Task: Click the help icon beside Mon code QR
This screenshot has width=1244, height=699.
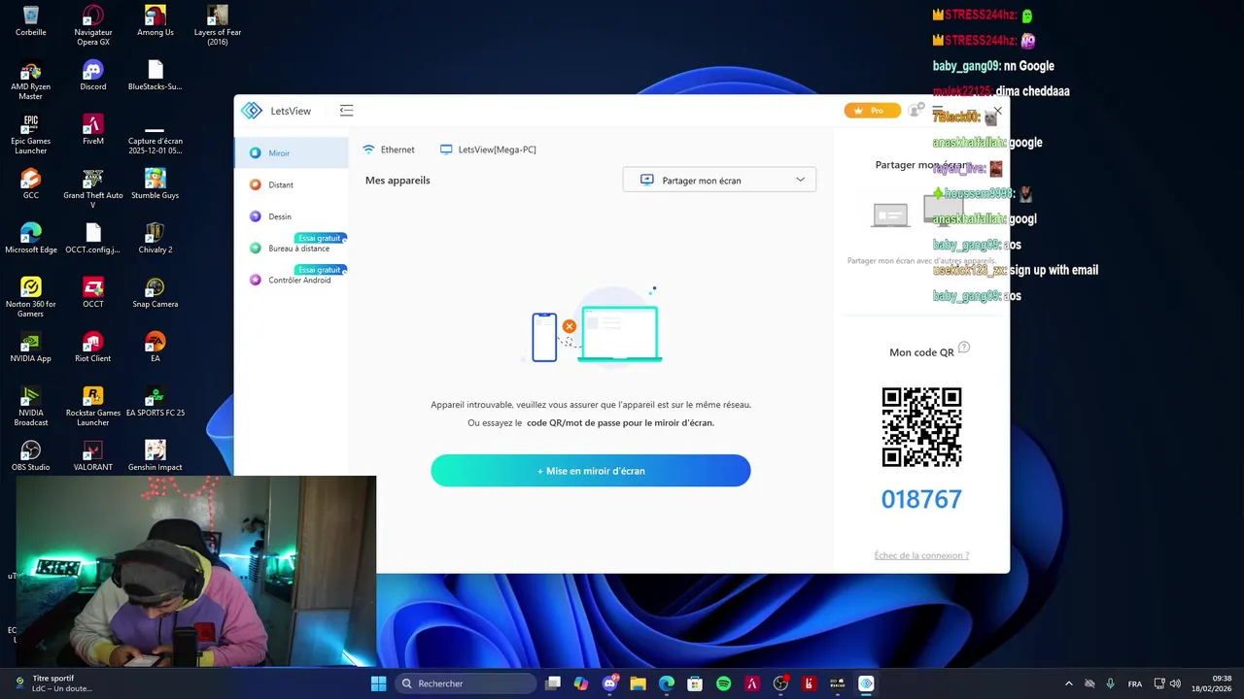Action: point(964,348)
